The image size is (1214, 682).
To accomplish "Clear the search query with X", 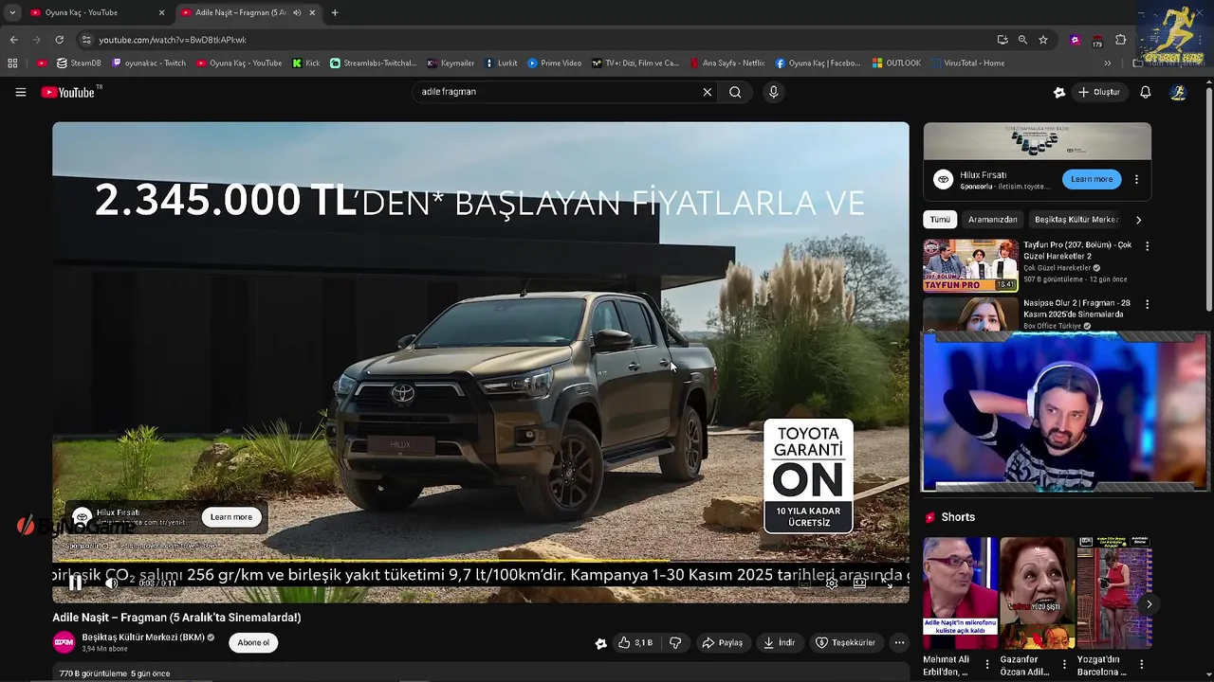I will tap(707, 92).
